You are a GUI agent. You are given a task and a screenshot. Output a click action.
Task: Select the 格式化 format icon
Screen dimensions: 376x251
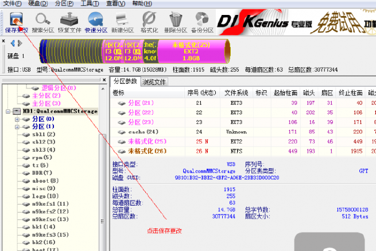(x=149, y=22)
